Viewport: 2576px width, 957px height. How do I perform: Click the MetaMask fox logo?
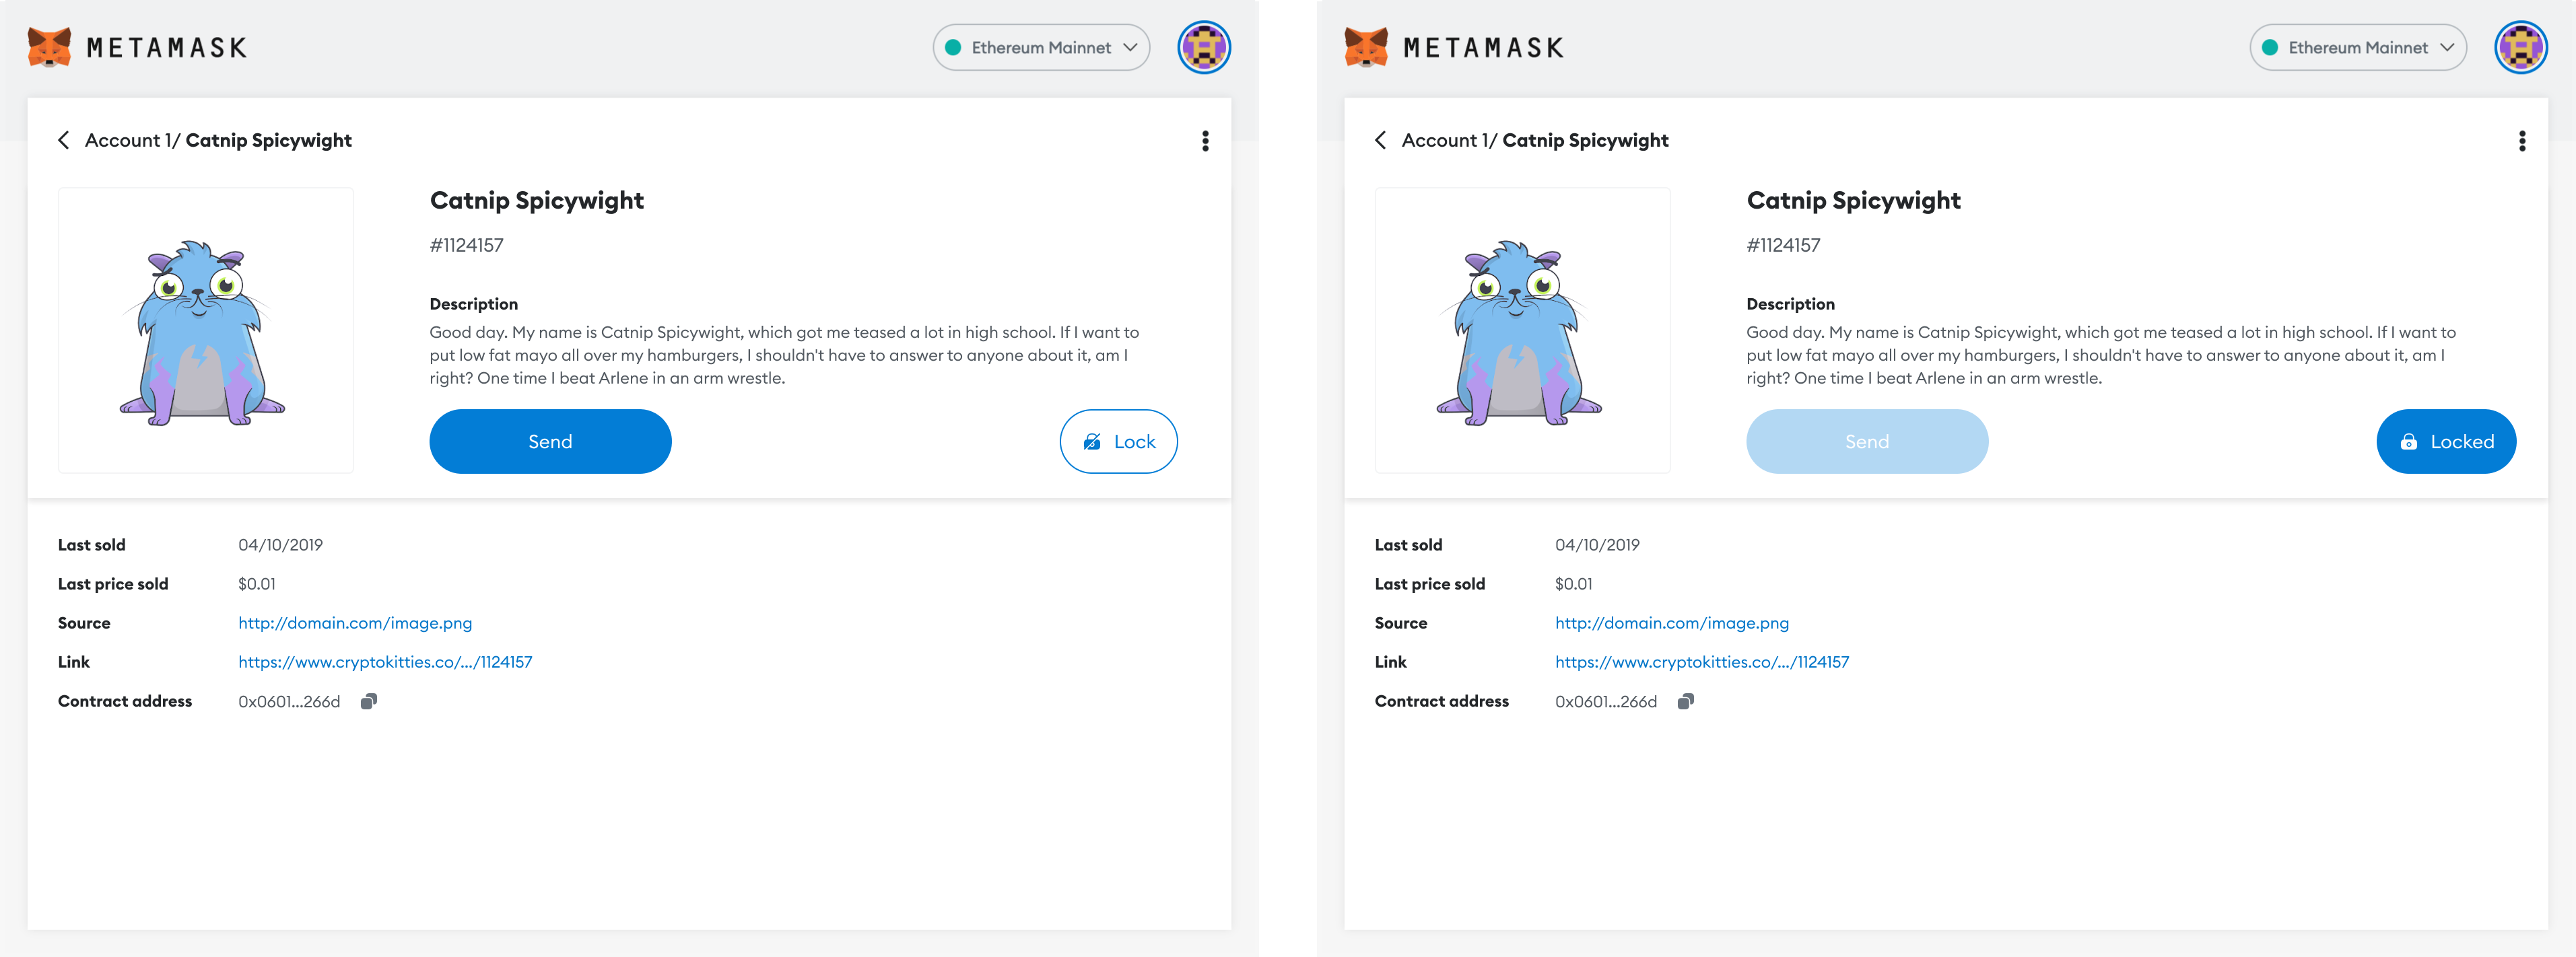point(50,46)
